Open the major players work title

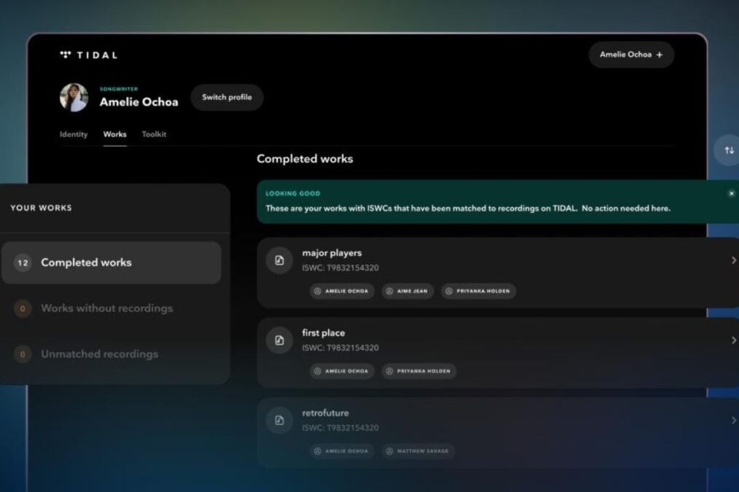tap(332, 254)
